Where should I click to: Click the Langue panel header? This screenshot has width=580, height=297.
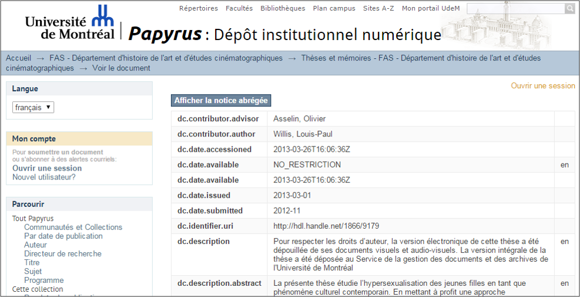79,88
